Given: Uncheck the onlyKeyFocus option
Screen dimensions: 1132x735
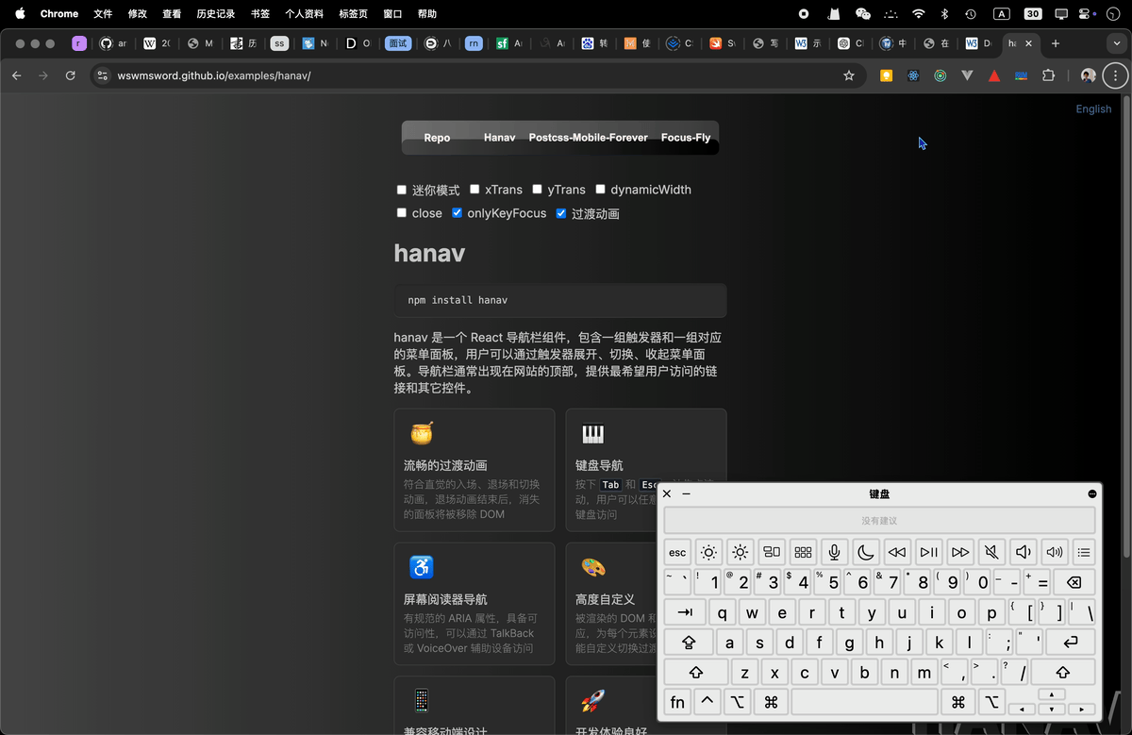Looking at the screenshot, I should (x=457, y=213).
